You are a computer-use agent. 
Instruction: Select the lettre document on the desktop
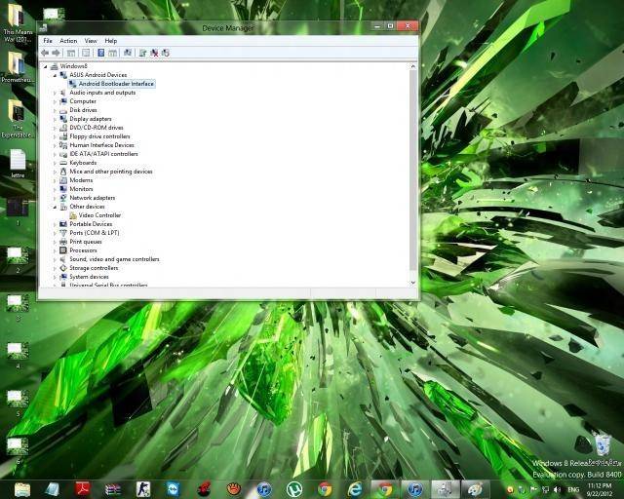(18, 164)
